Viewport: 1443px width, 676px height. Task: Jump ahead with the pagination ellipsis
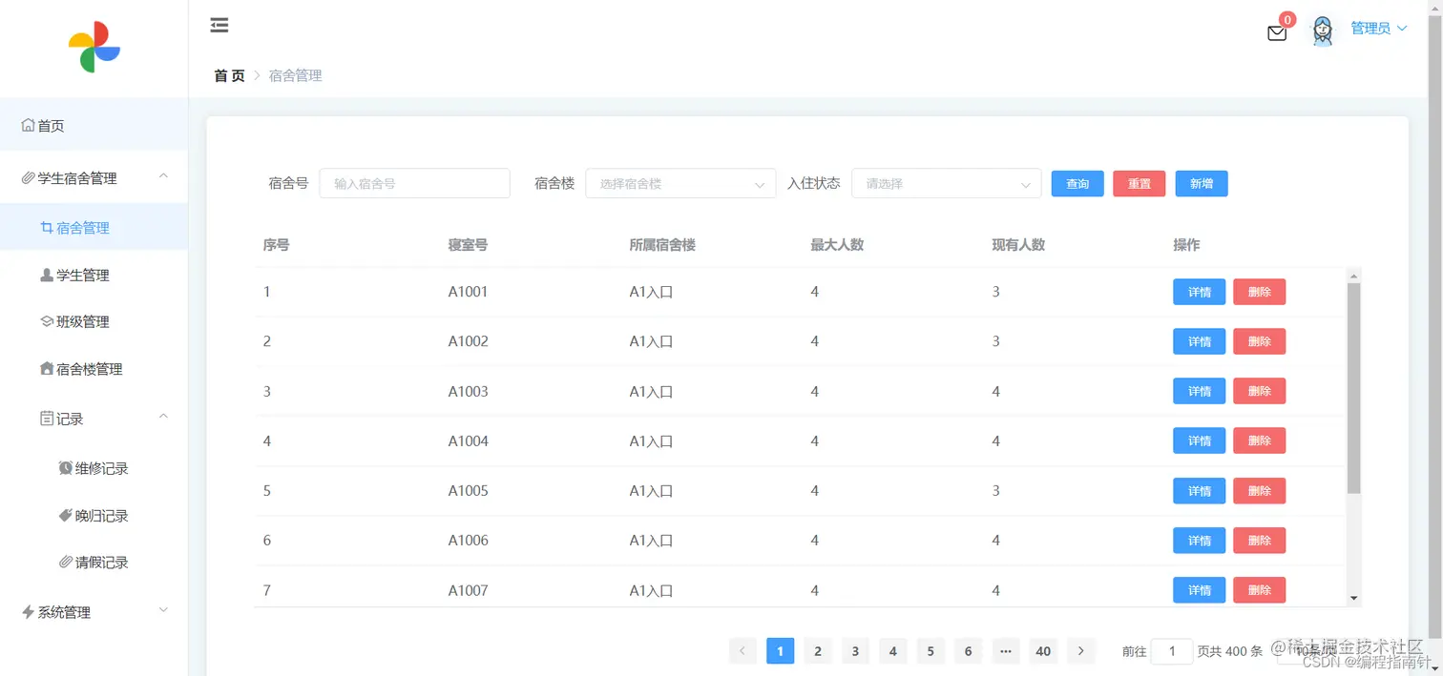point(1005,651)
